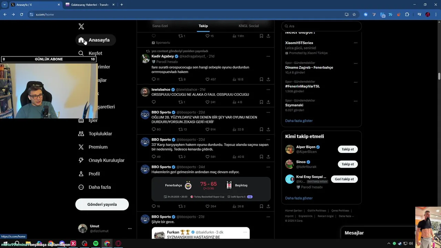Reply to the lewisbahce post

click(x=154, y=102)
